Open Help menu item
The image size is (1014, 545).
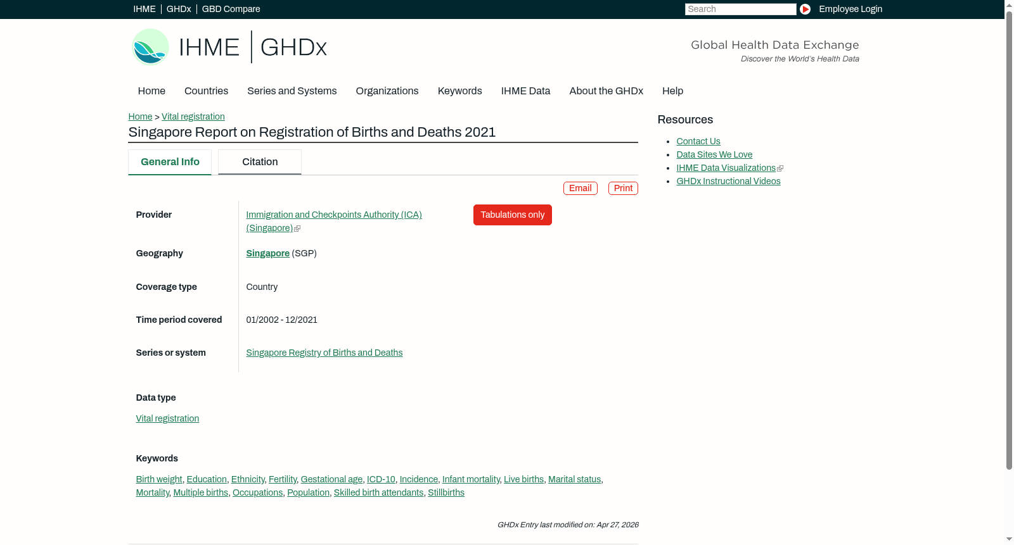[672, 91]
